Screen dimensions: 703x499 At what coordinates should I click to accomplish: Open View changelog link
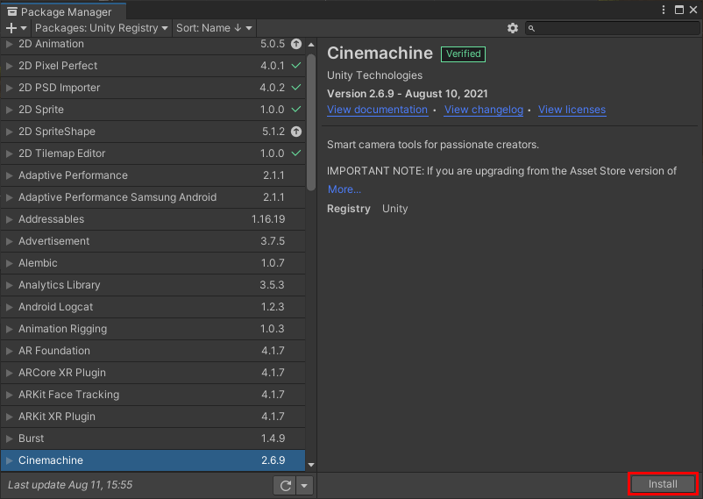point(483,110)
